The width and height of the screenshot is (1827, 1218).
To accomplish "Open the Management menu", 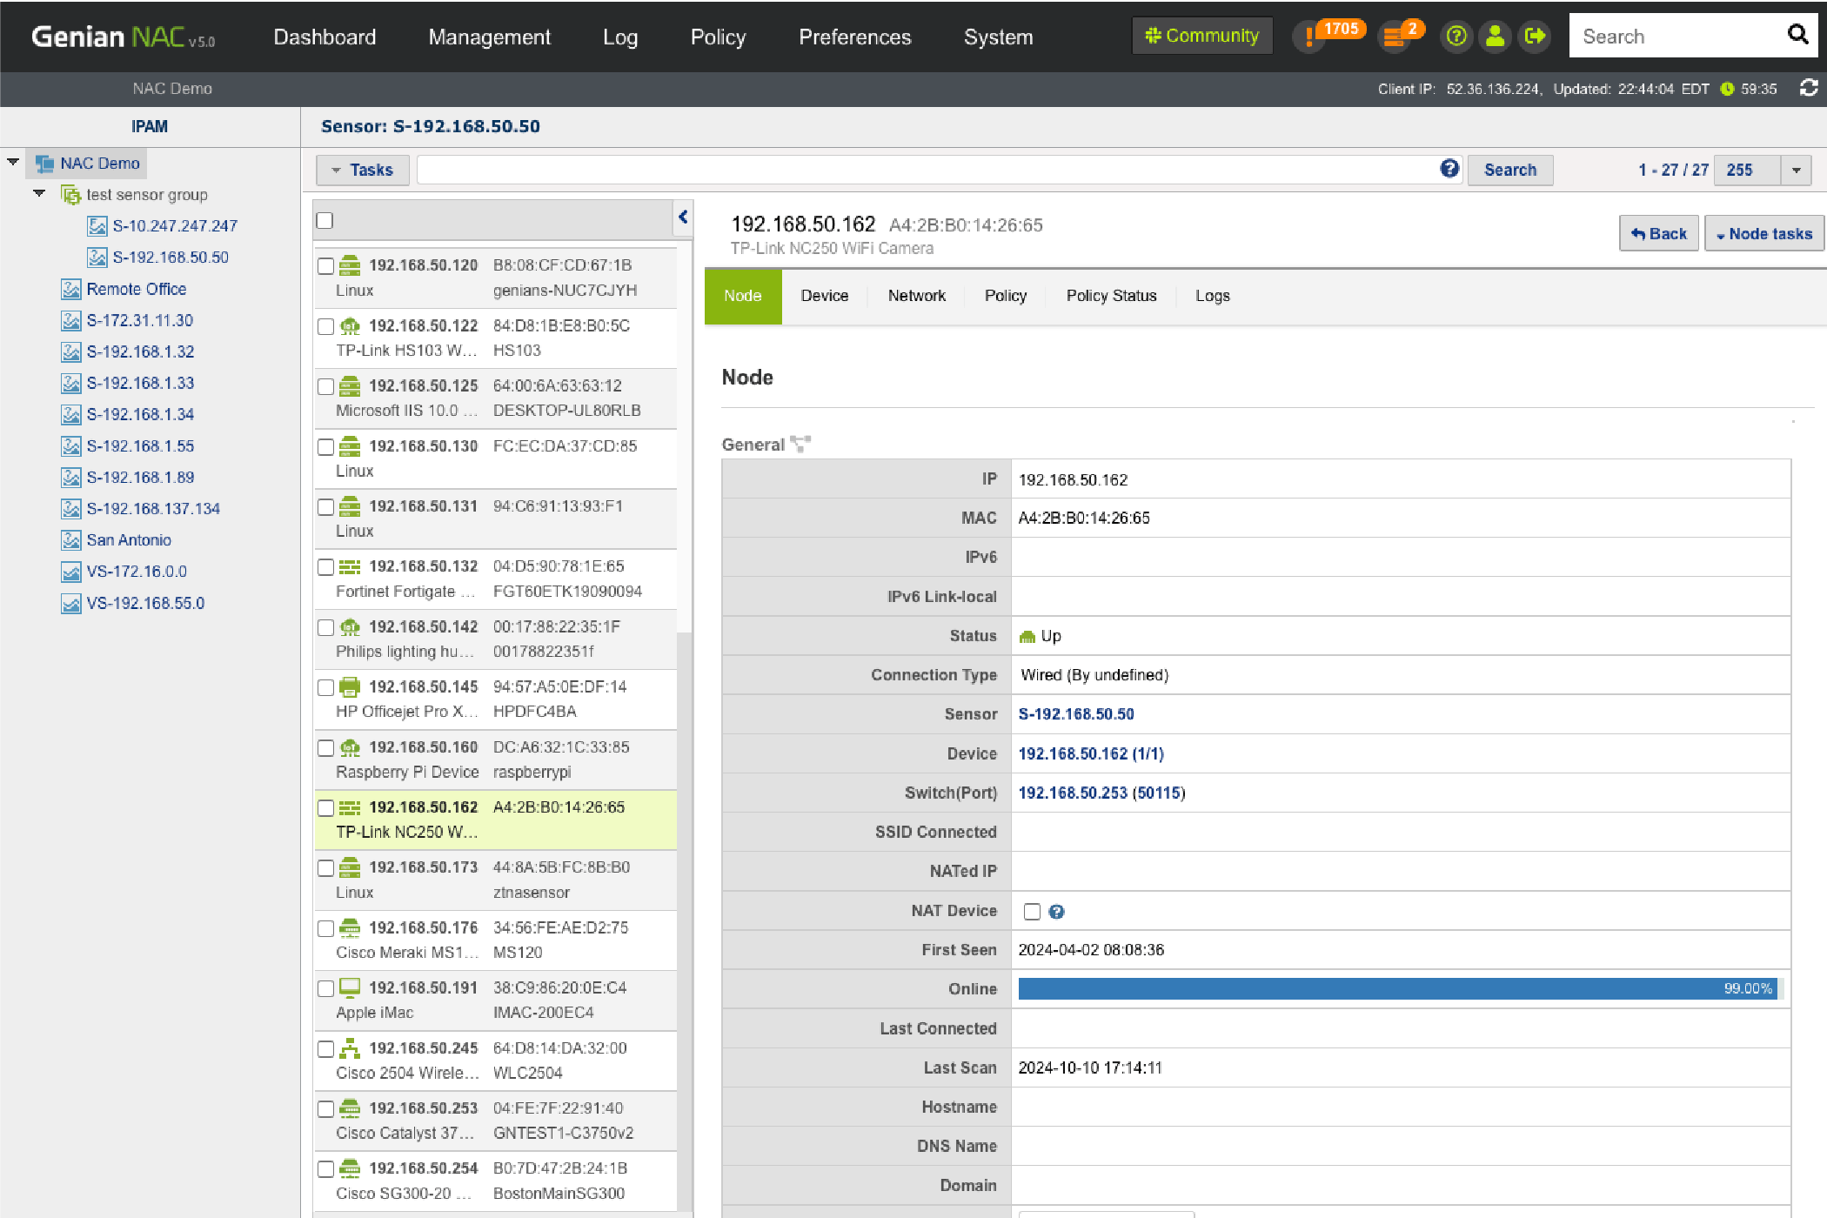I will coord(489,37).
